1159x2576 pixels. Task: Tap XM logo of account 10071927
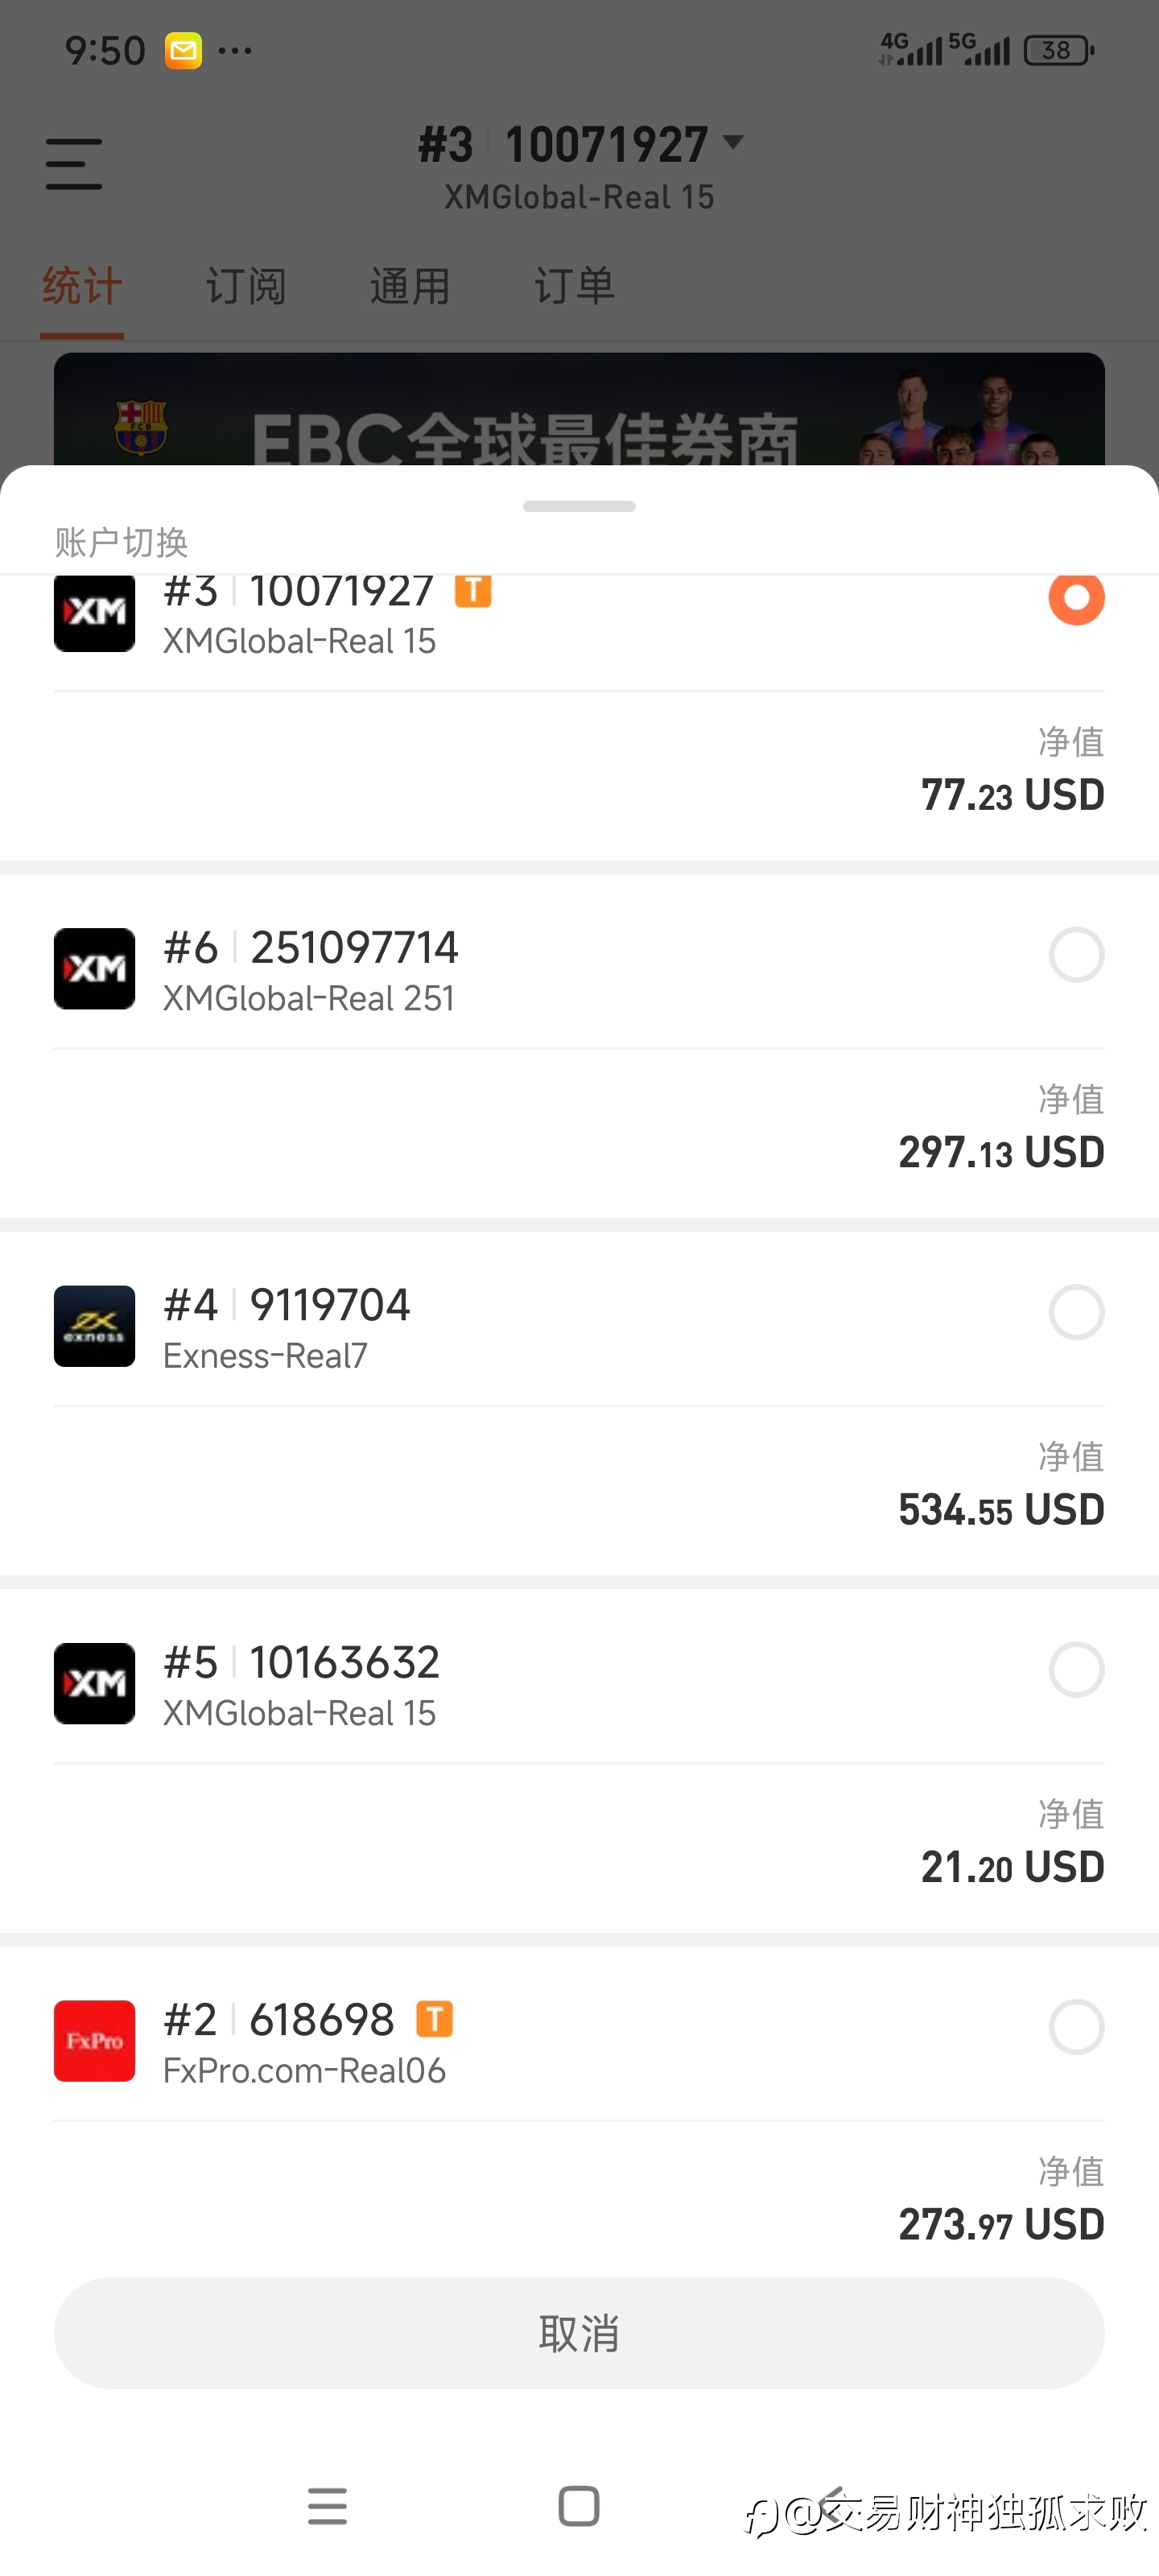tap(94, 611)
